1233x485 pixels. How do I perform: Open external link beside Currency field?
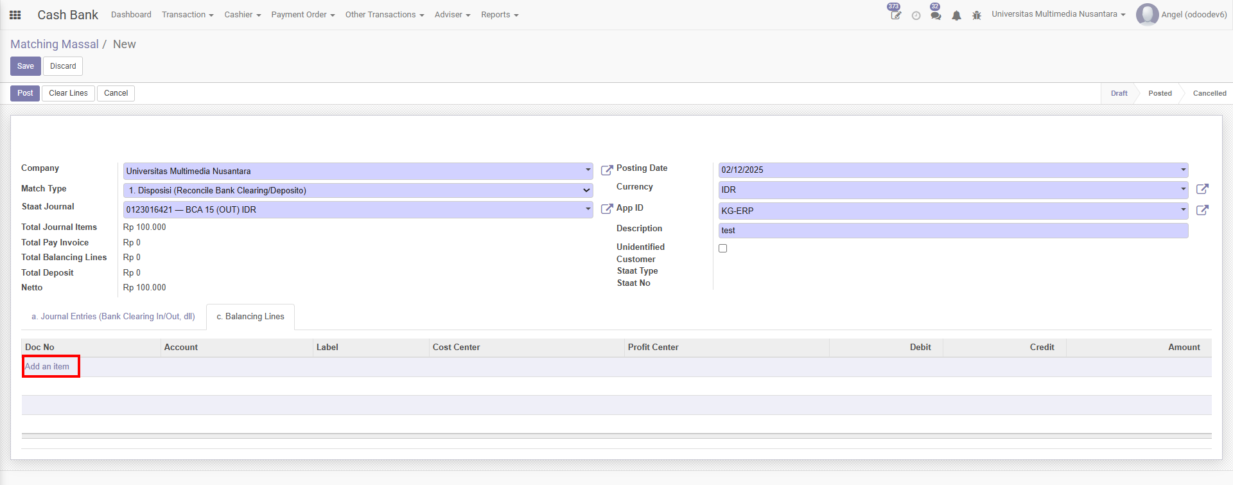click(x=1202, y=190)
